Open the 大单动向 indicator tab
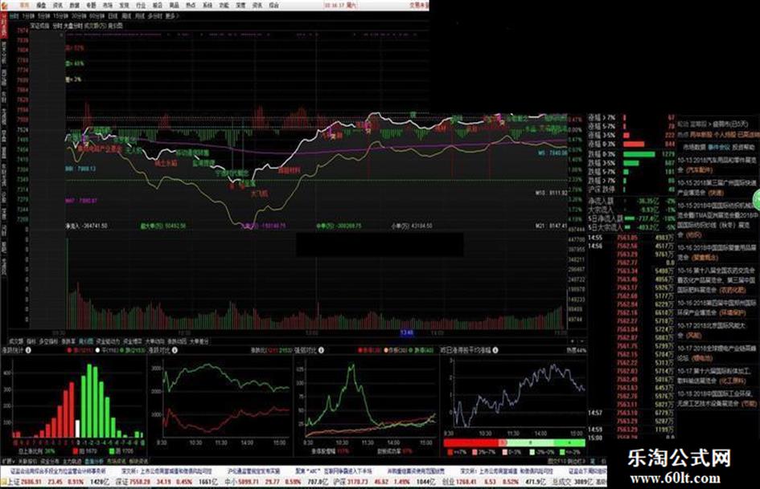The height and width of the screenshot is (489, 760). pyautogui.click(x=154, y=341)
